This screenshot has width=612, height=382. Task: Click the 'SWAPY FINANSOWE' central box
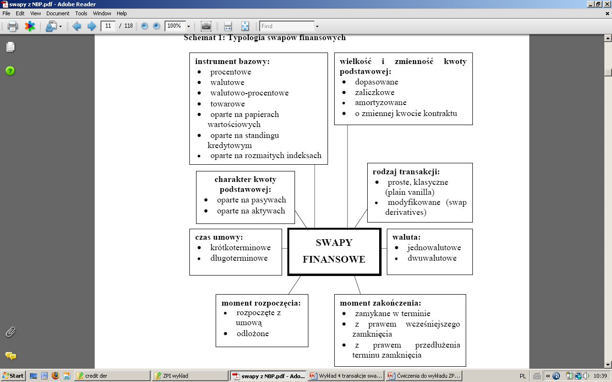(334, 252)
